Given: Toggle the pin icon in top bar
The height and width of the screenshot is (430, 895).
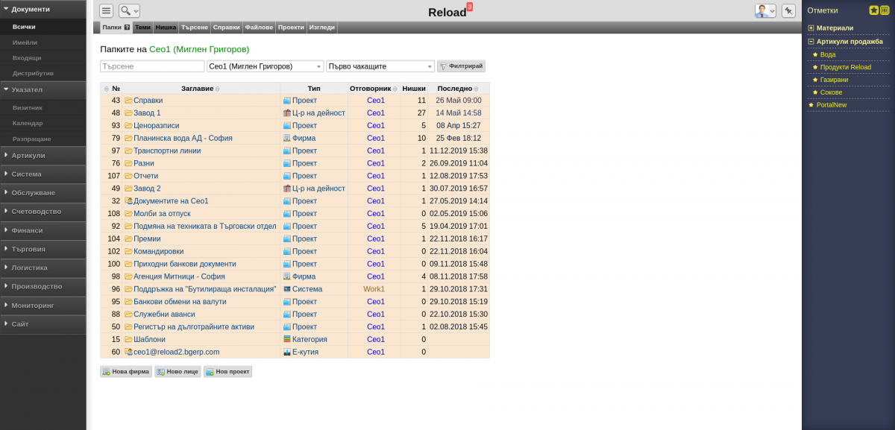Looking at the screenshot, I should tap(788, 10).
